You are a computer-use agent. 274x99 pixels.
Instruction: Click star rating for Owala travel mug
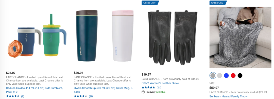[x=80, y=96]
